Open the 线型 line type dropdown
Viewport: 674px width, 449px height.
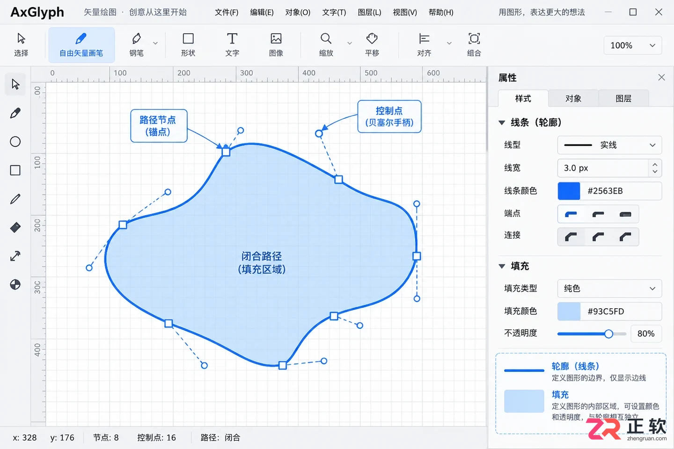609,145
